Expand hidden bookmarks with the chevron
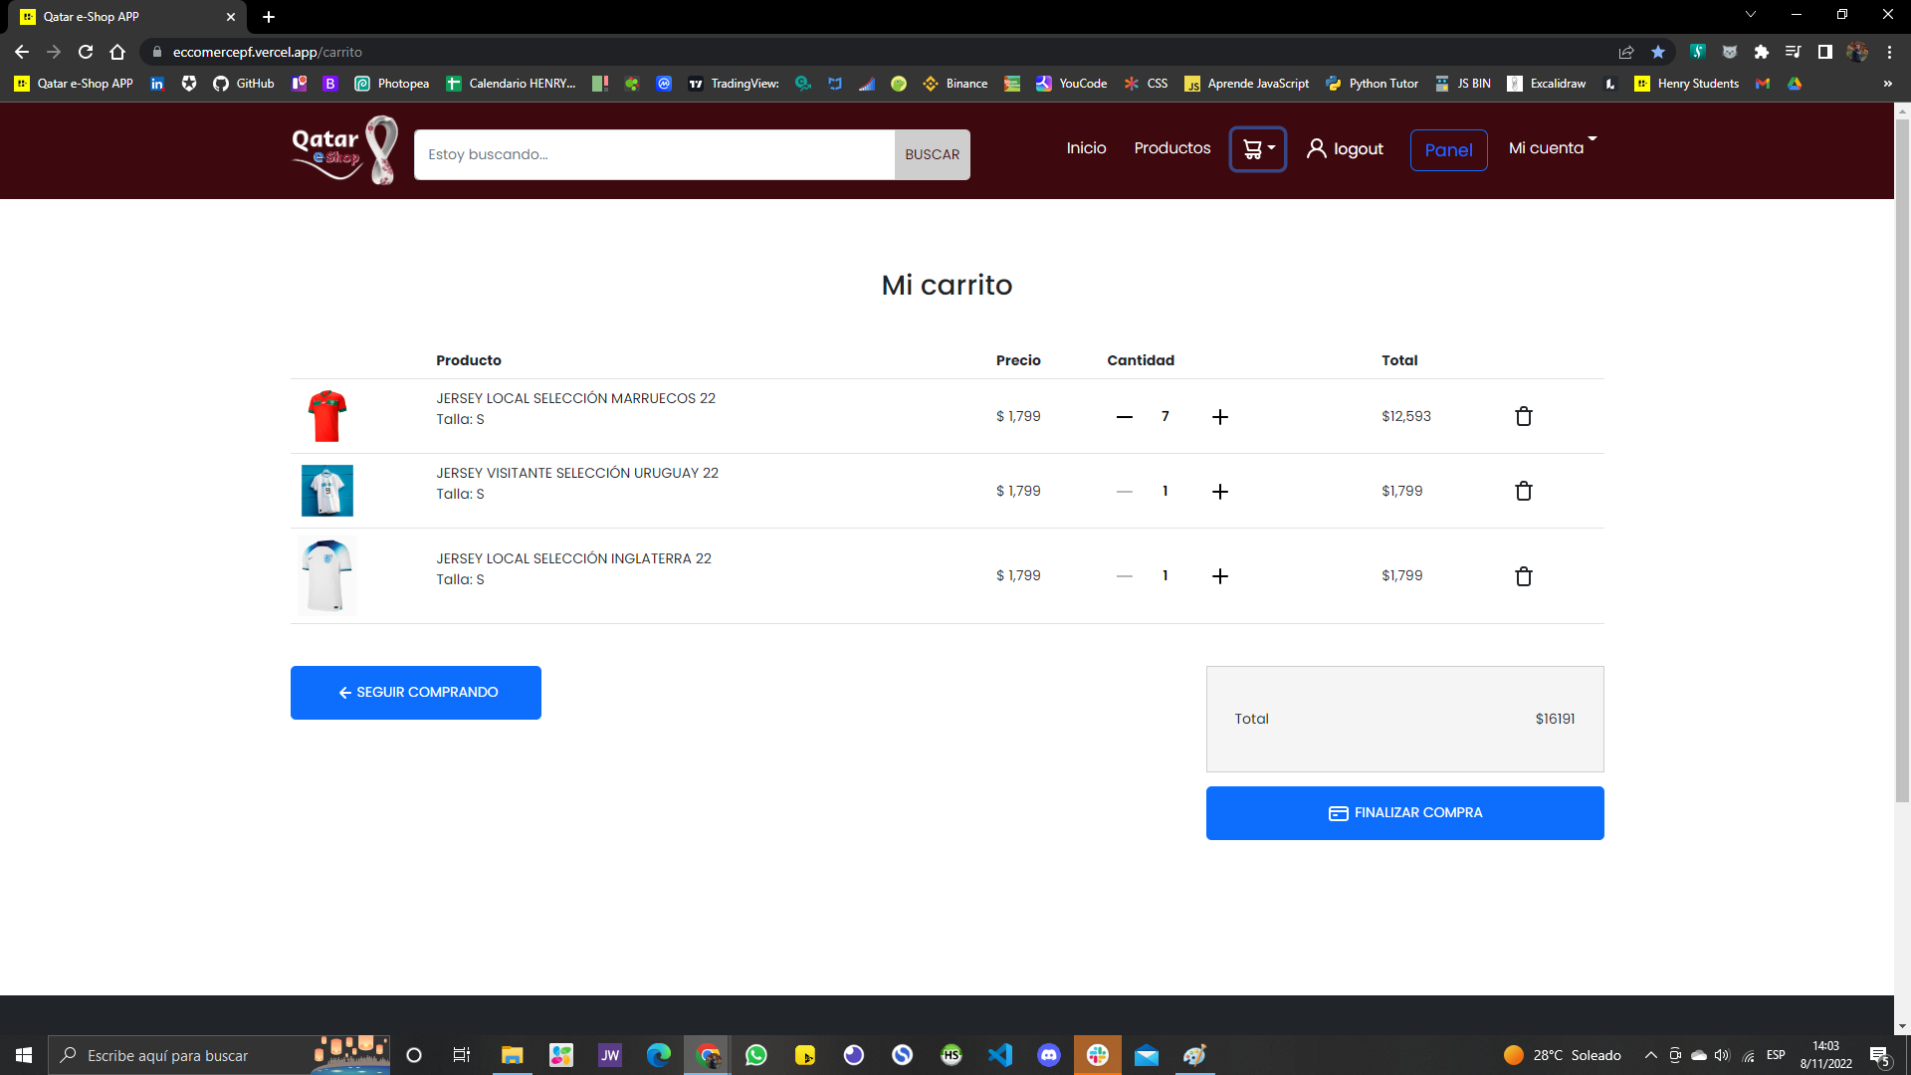Image resolution: width=1911 pixels, height=1075 pixels. point(1887,84)
